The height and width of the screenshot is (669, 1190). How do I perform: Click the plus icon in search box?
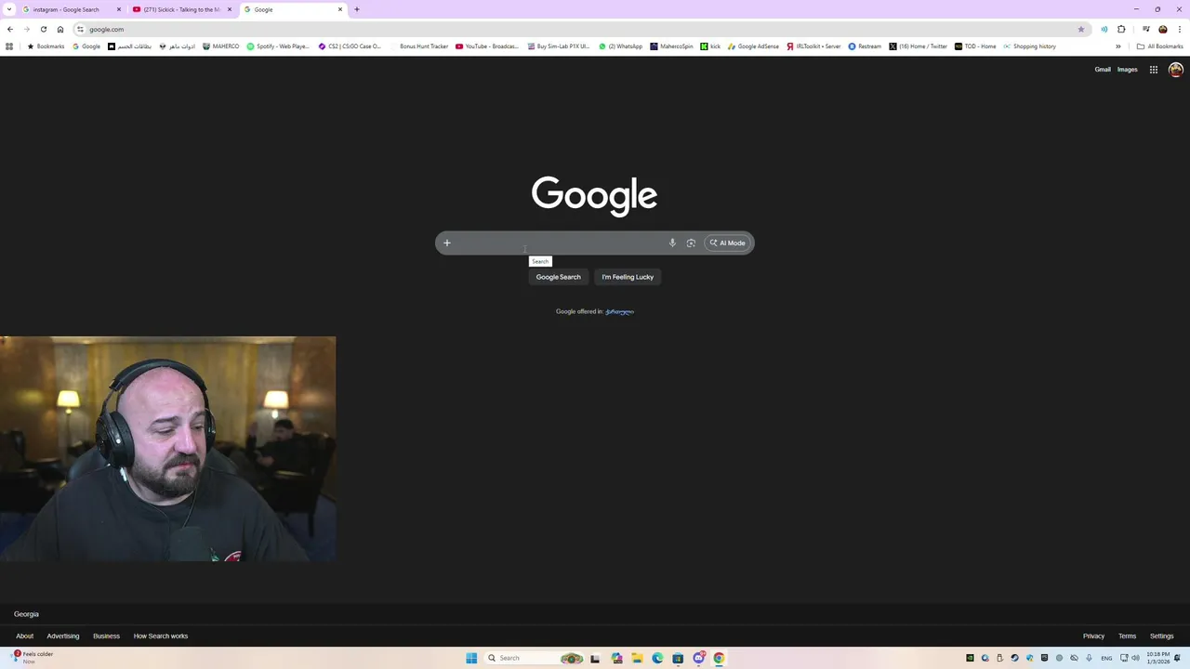446,243
